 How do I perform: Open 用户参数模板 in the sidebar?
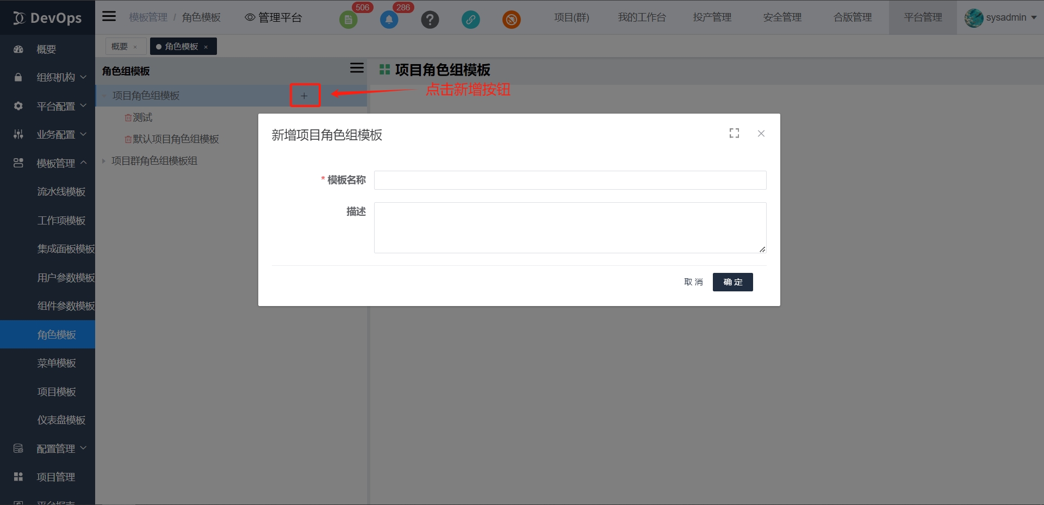(66, 278)
